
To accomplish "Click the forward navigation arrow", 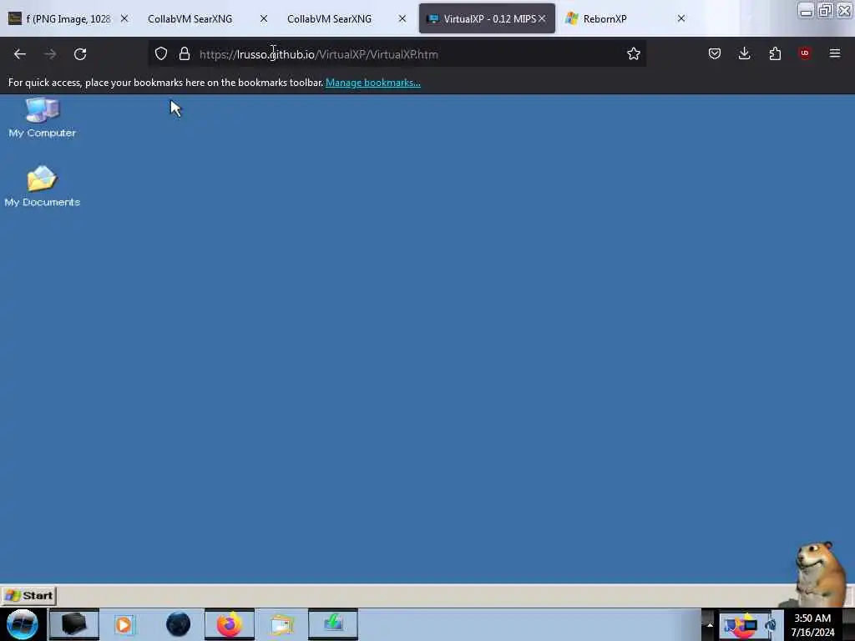I will click(x=50, y=54).
